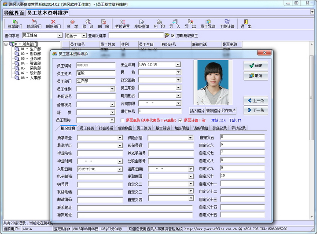Close the 员工基本资料维护 dialog
Image resolution: width=317 pixels, height=234 pixels.
point(264,52)
